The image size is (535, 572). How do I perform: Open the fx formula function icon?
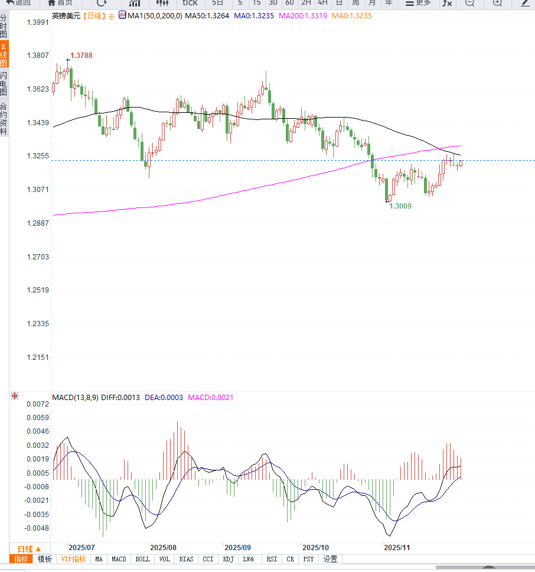[x=447, y=2]
